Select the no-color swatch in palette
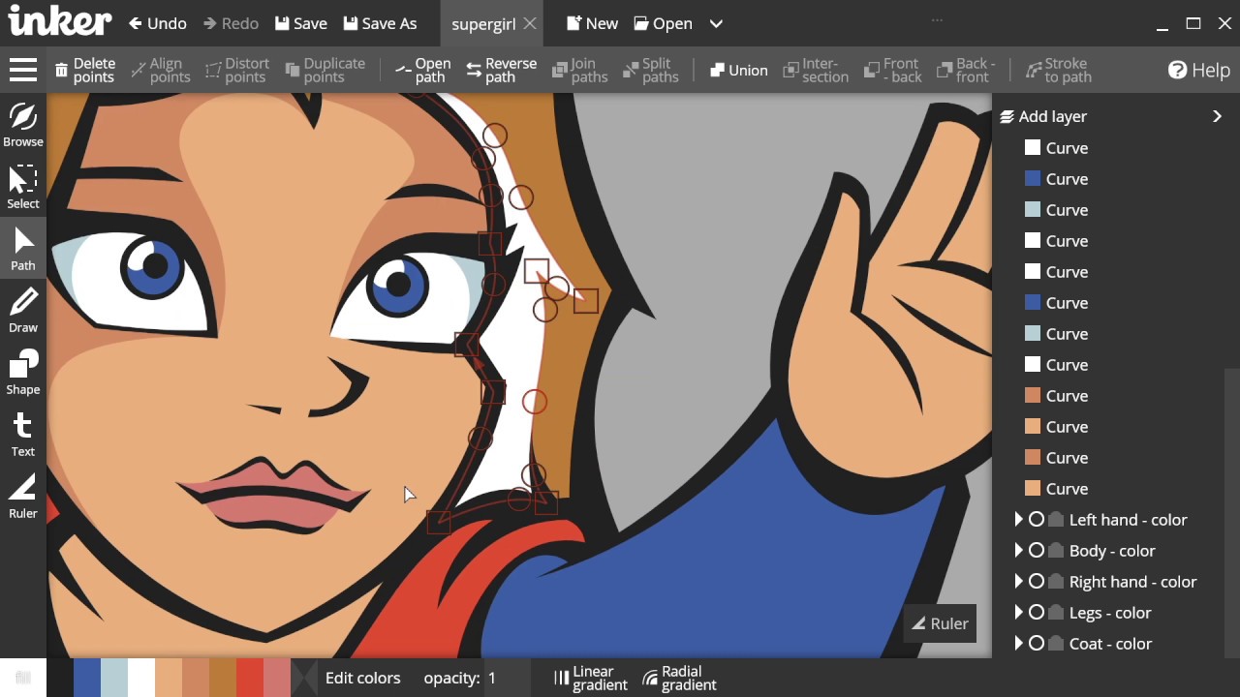The image size is (1240, 697). [x=304, y=678]
